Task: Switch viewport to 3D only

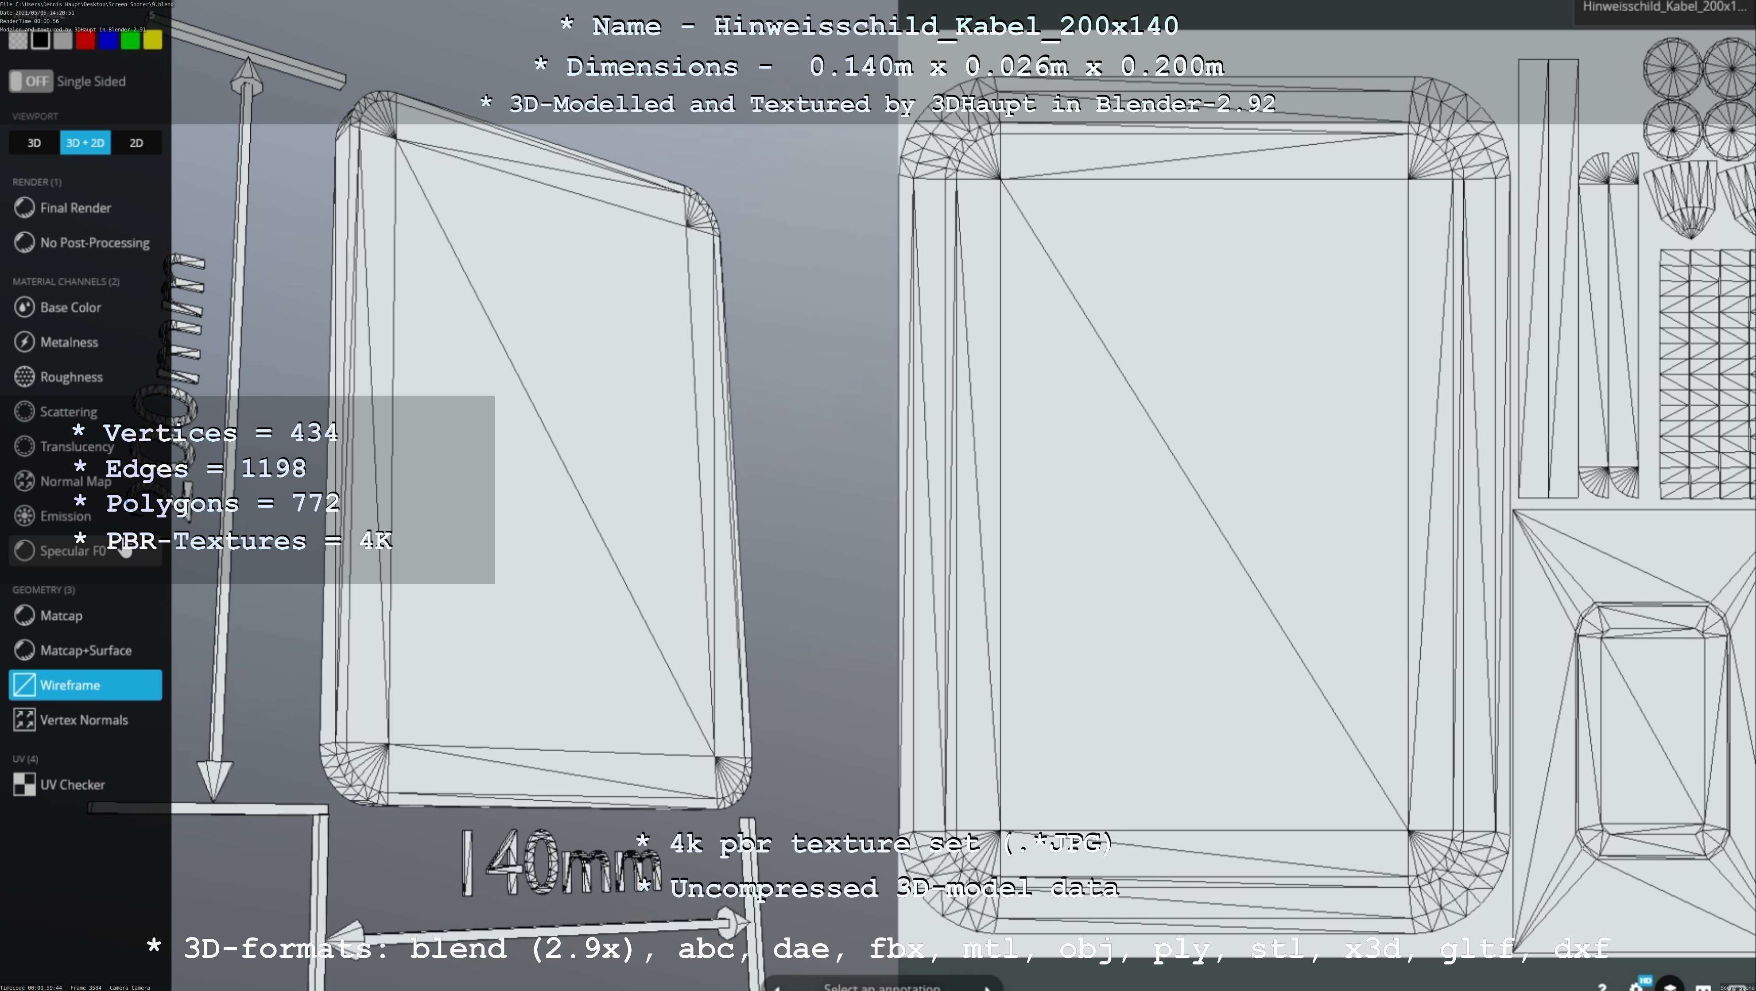Action: [x=34, y=143]
